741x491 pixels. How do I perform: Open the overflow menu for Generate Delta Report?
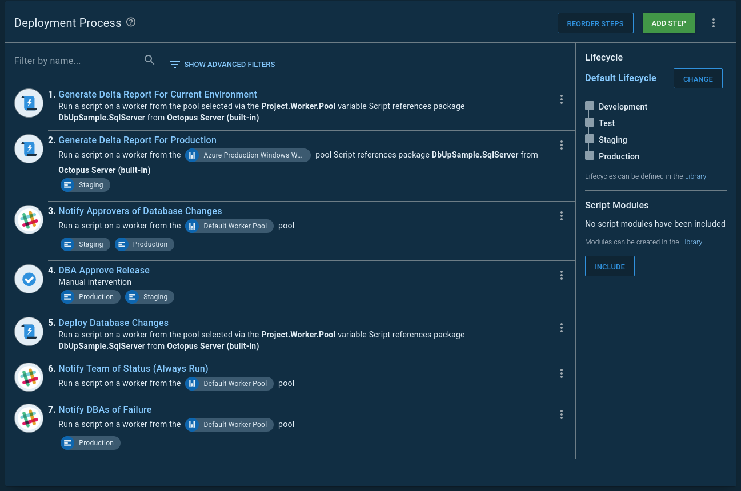pos(562,99)
